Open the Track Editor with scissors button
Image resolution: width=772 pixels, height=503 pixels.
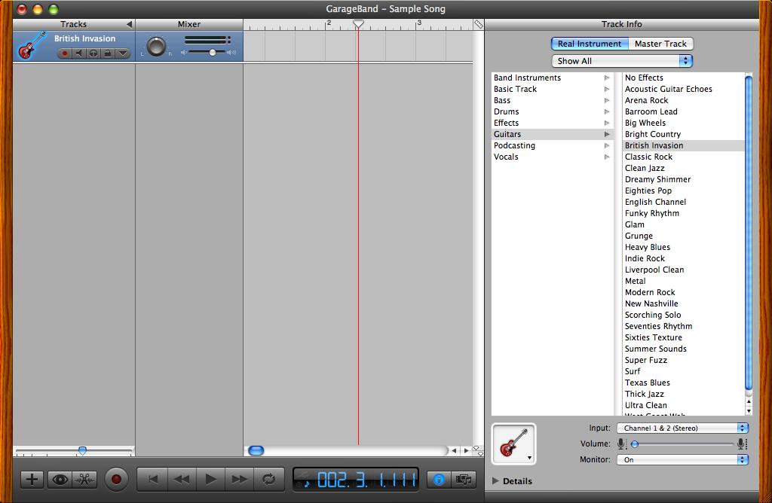84,480
